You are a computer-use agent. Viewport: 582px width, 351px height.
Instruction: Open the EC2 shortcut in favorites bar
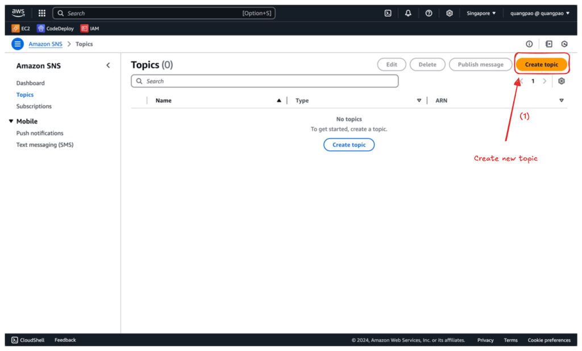tap(21, 28)
